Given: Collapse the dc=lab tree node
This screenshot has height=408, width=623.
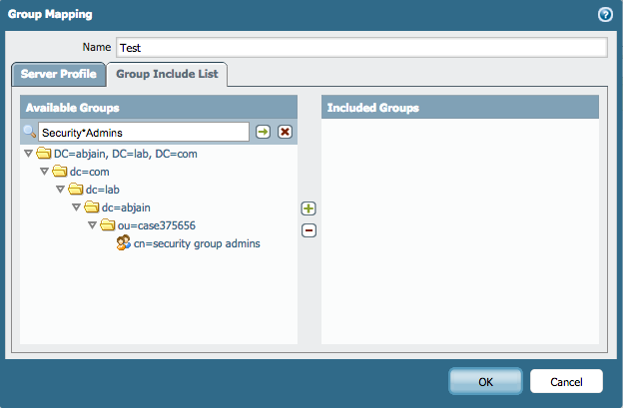Looking at the screenshot, I should [x=60, y=190].
